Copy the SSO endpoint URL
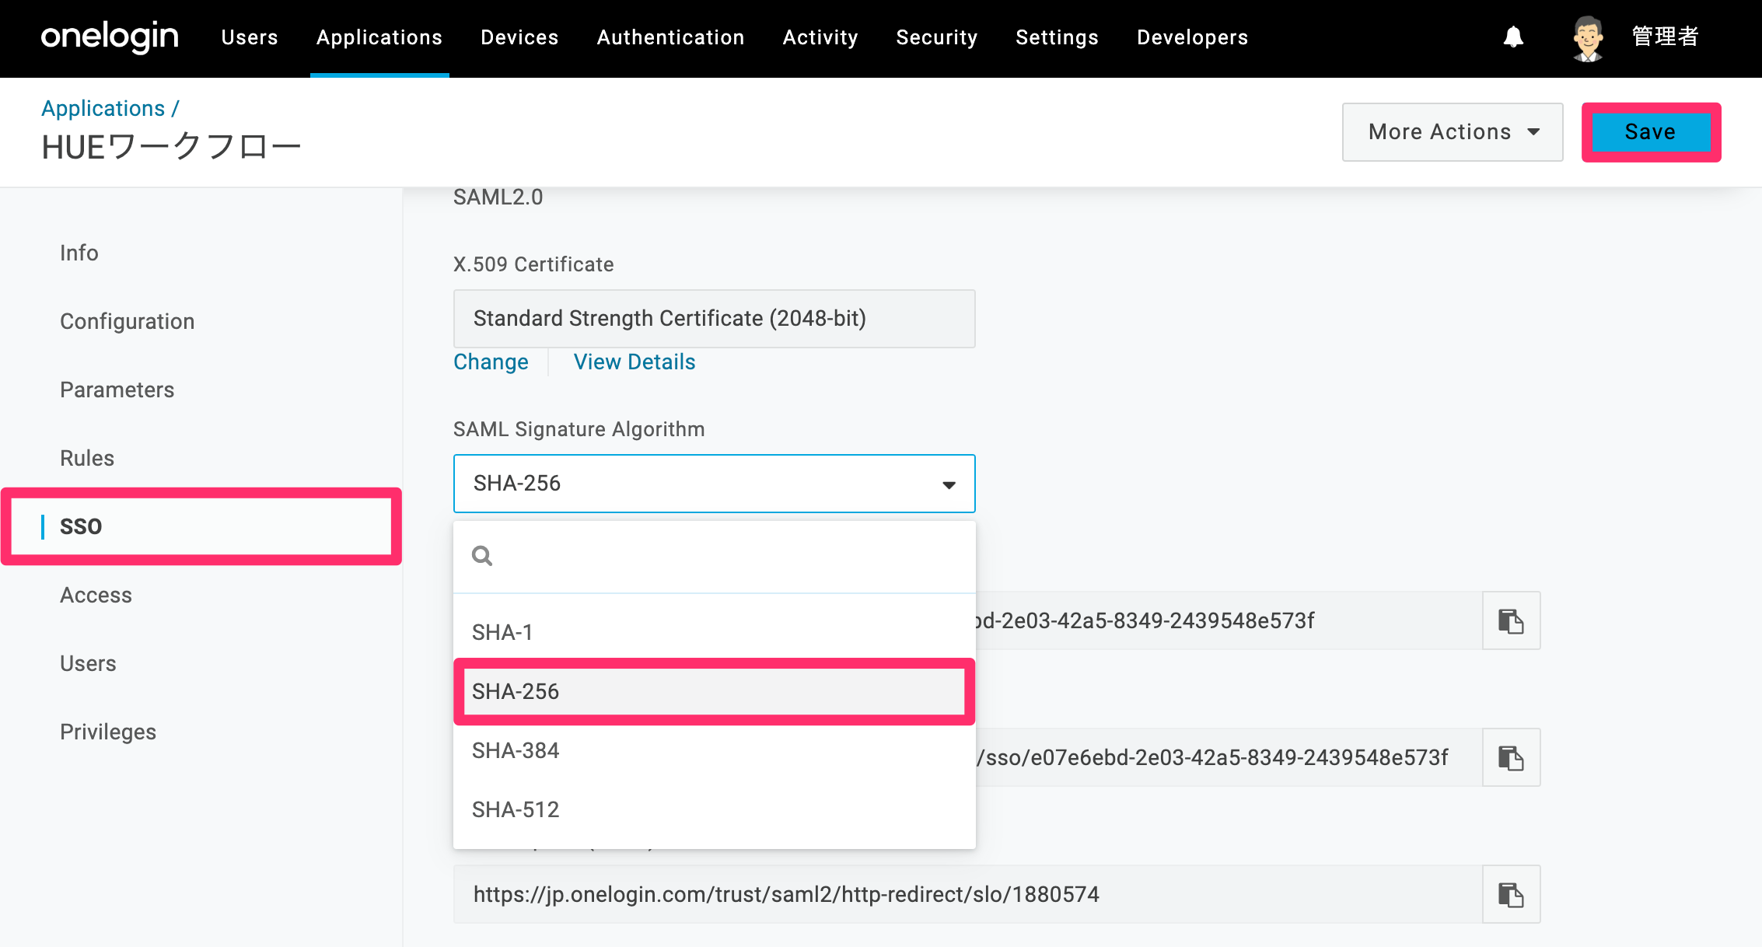This screenshot has height=947, width=1762. click(x=1511, y=757)
